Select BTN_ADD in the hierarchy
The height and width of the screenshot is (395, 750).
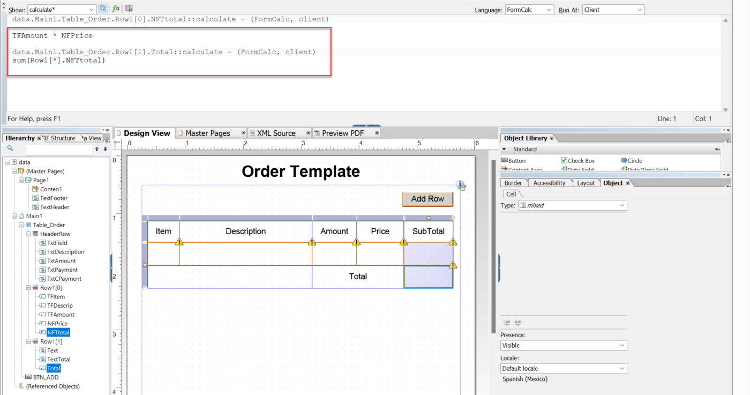(x=46, y=377)
